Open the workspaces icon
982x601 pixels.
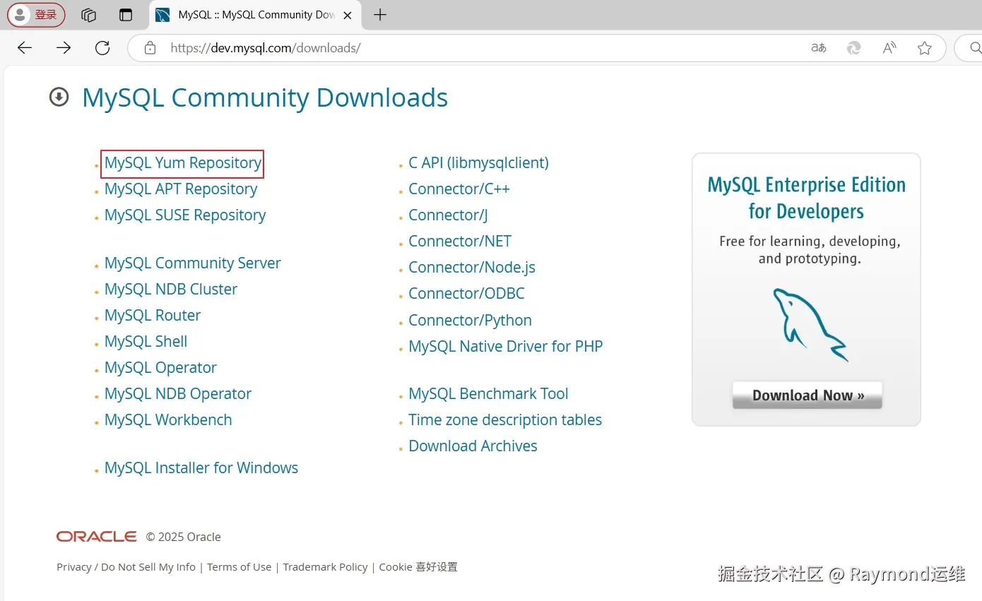coord(88,15)
